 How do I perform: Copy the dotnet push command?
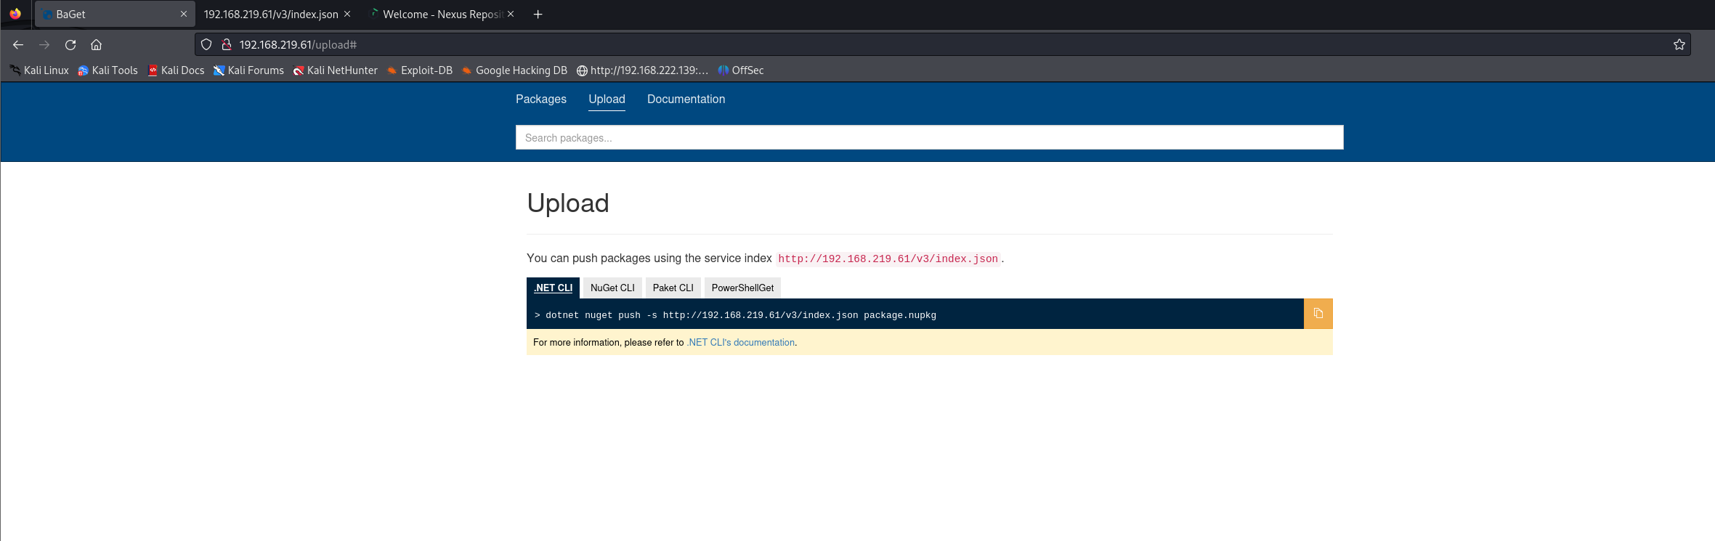[x=1318, y=314]
